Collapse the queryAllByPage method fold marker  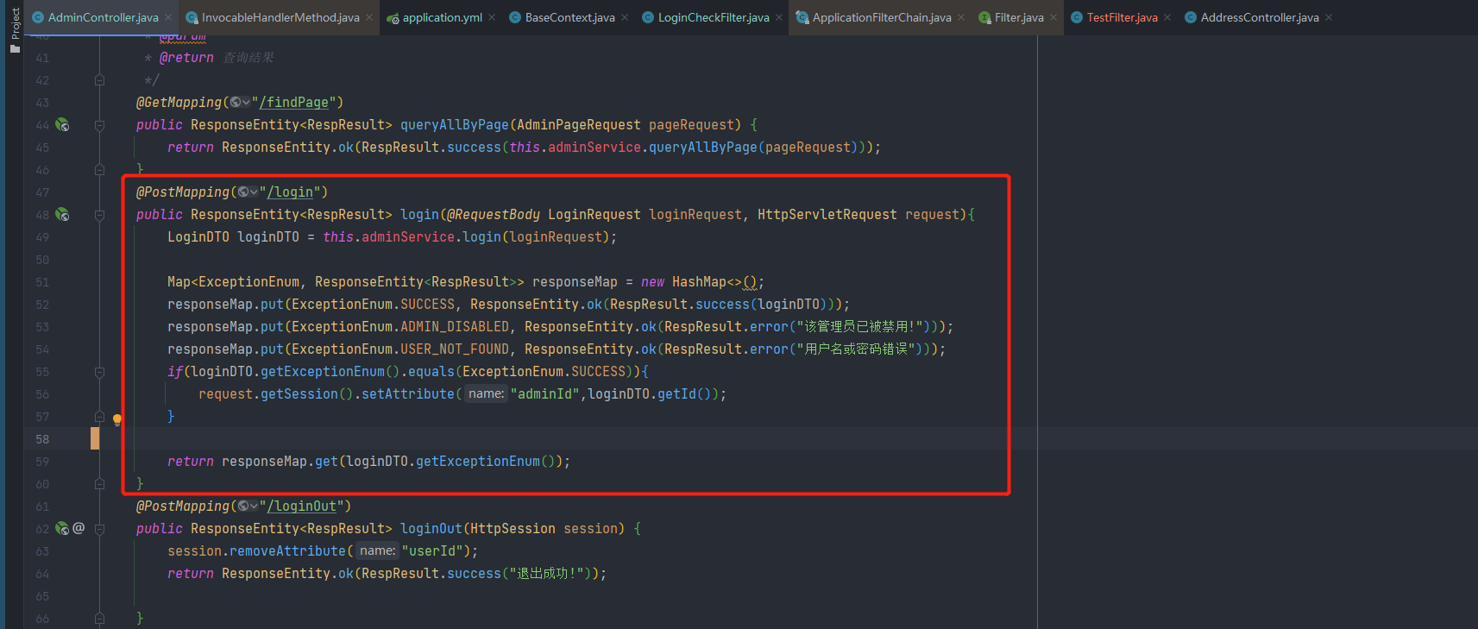click(x=99, y=125)
